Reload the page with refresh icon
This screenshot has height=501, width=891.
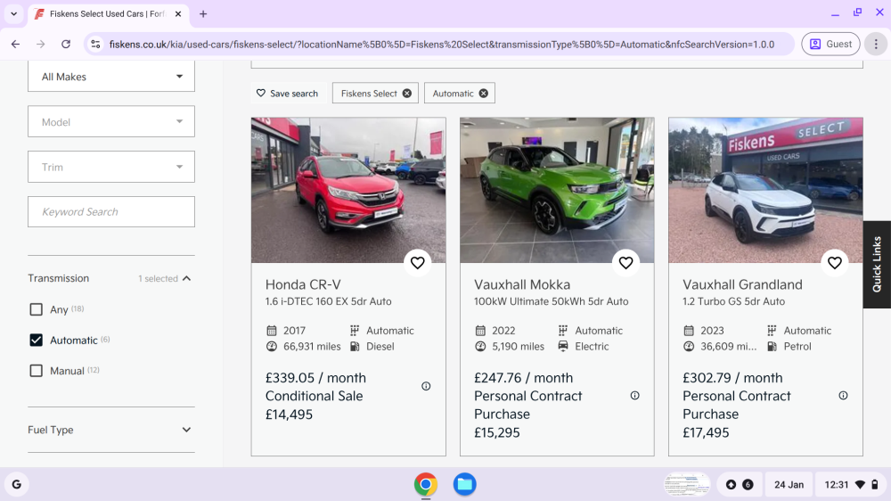66,44
